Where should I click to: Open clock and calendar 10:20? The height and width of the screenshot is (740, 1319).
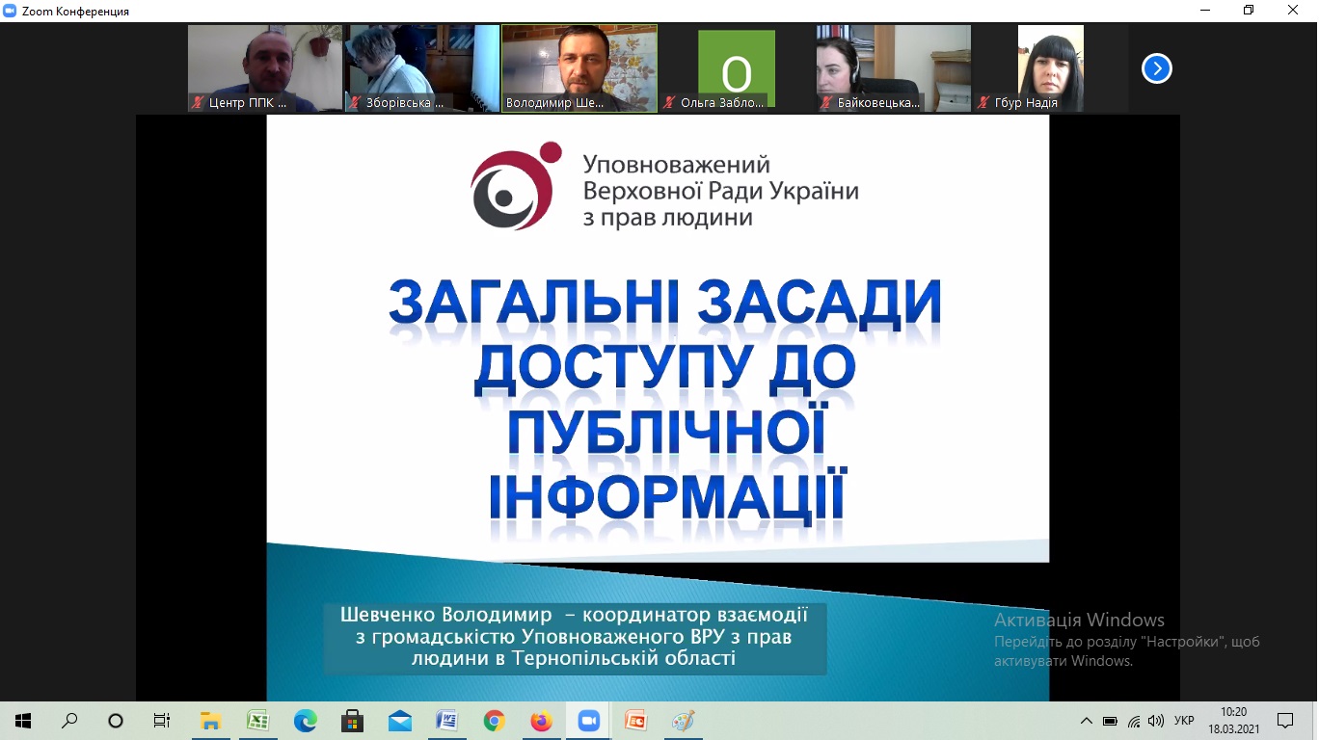tap(1233, 721)
